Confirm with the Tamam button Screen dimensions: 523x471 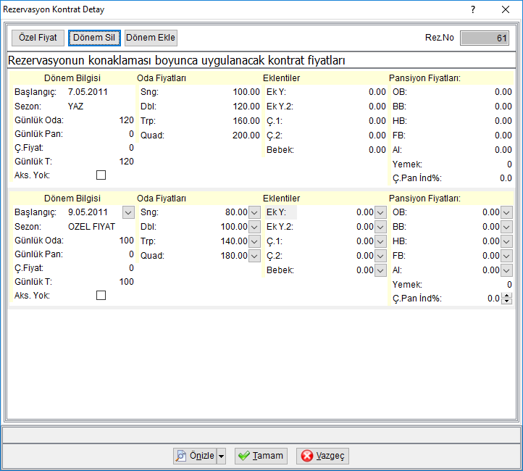261,456
